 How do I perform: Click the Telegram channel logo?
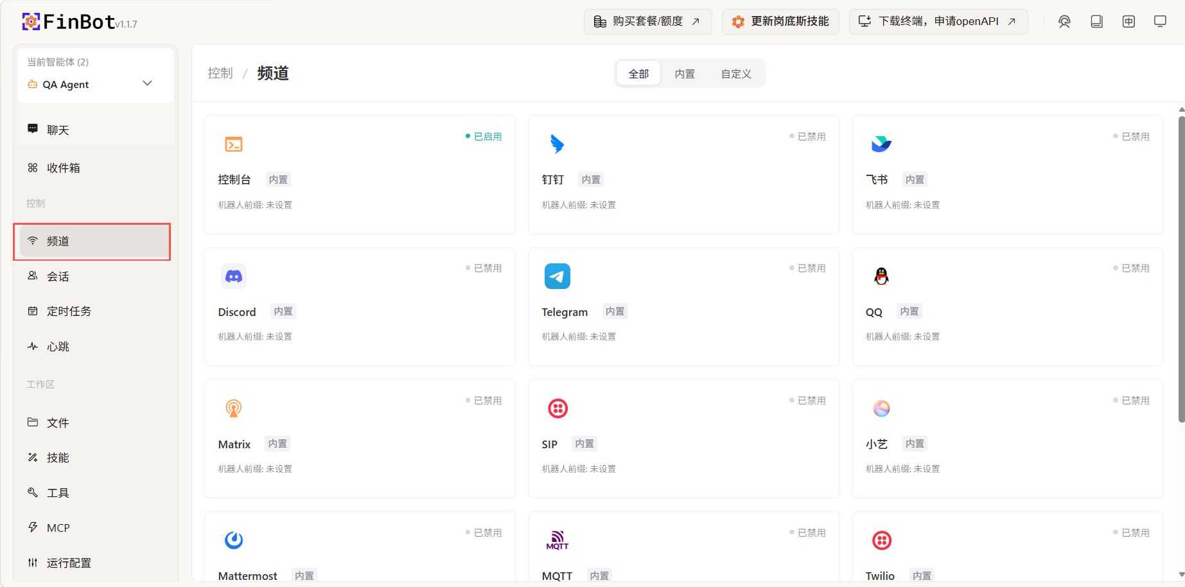pos(557,276)
